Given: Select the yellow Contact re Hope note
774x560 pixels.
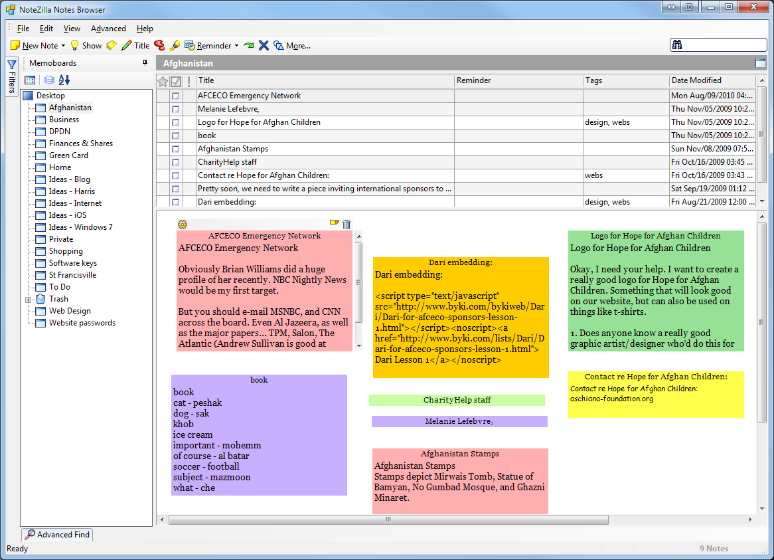Looking at the screenshot, I should pyautogui.click(x=656, y=394).
